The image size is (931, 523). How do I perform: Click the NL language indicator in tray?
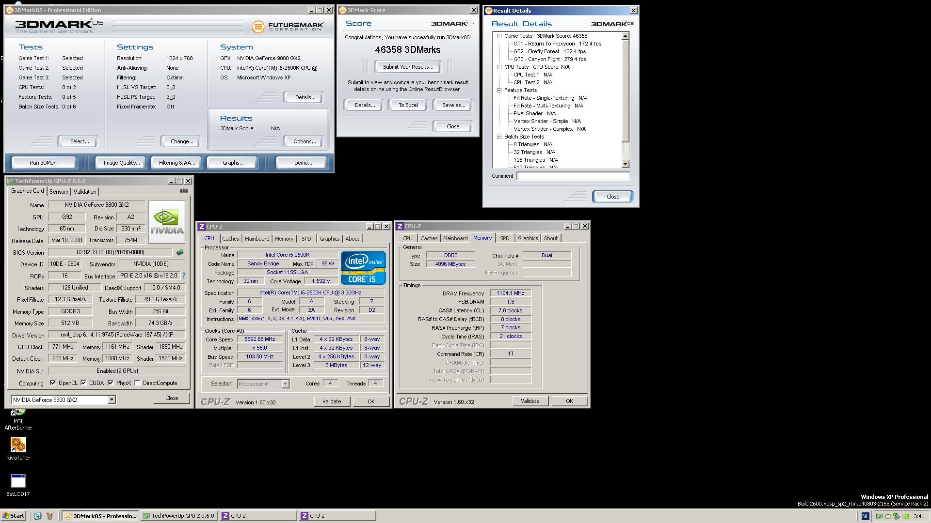[865, 516]
